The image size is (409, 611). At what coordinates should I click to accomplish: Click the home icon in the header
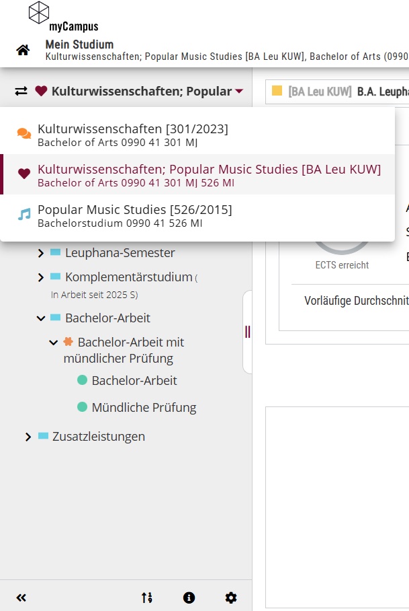coord(23,50)
